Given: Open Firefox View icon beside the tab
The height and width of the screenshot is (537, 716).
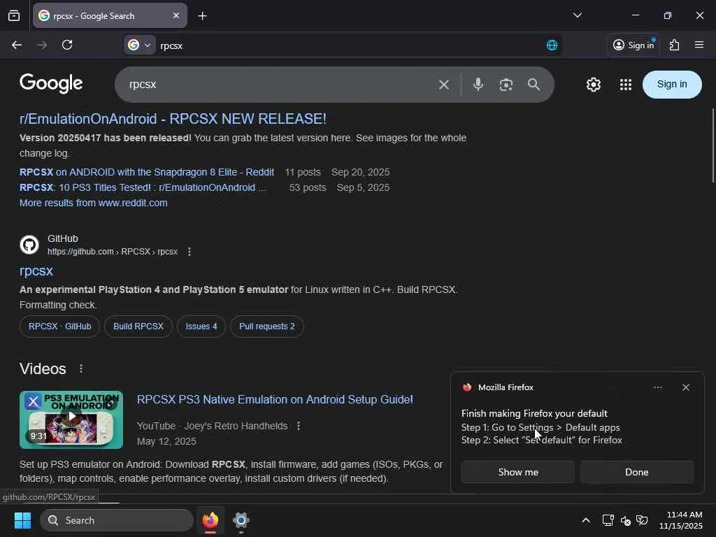Looking at the screenshot, I should (14, 16).
